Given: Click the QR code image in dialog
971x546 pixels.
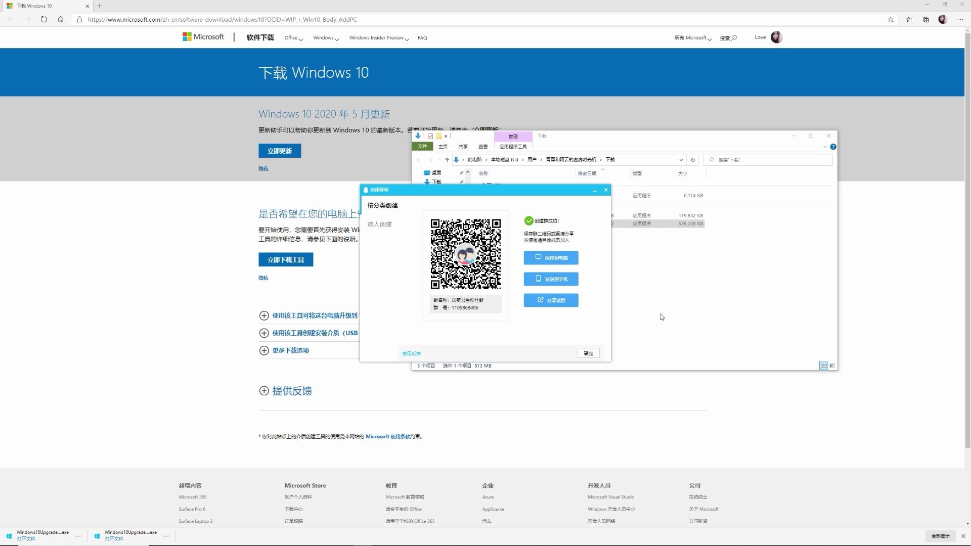Looking at the screenshot, I should click(465, 253).
